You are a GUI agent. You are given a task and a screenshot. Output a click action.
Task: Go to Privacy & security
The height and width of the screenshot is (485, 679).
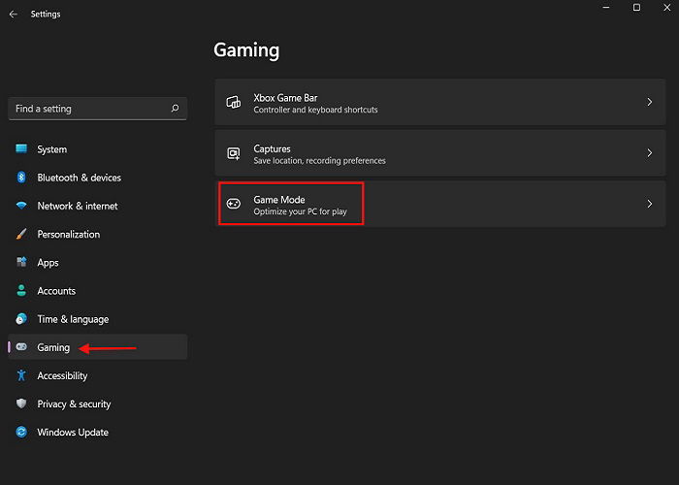97,404
